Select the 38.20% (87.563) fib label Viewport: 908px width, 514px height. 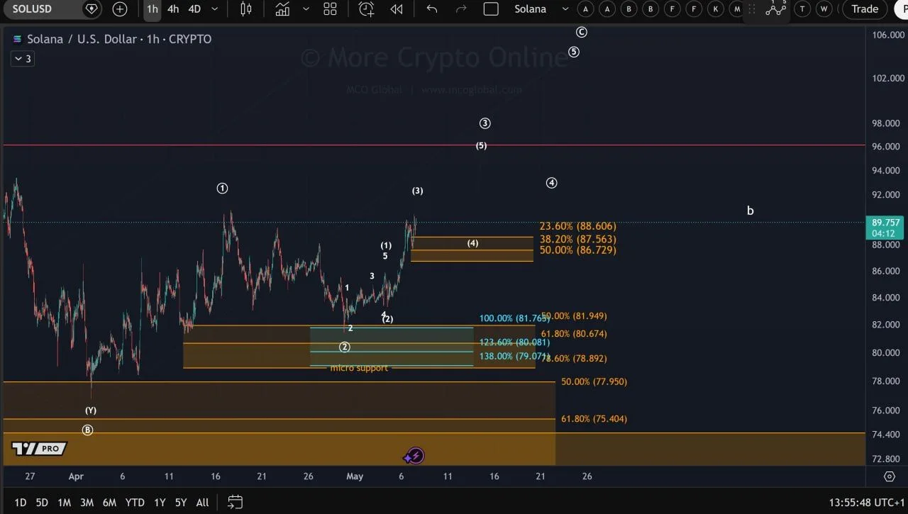pos(577,240)
